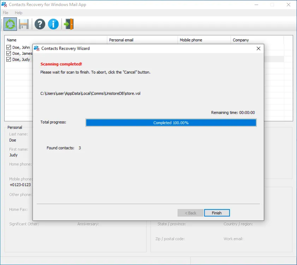Click the mobile phone value +0123-0123
The height and width of the screenshot is (265, 297).
pyautogui.click(x=20, y=185)
